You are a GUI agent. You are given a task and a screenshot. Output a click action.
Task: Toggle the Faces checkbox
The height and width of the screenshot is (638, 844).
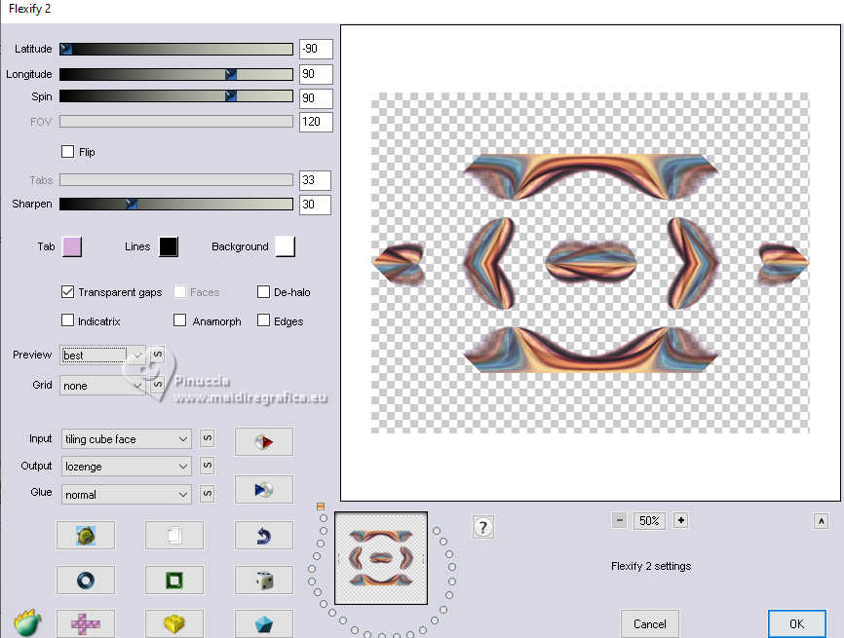click(179, 291)
